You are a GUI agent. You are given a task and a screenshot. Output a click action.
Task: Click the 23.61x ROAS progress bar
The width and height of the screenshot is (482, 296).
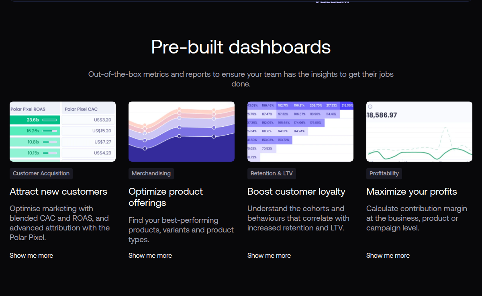[49, 120]
